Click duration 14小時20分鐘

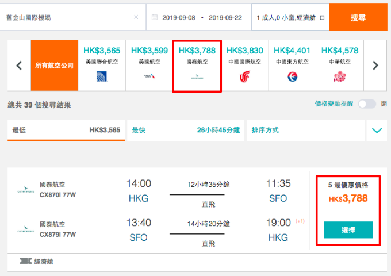tap(209, 224)
